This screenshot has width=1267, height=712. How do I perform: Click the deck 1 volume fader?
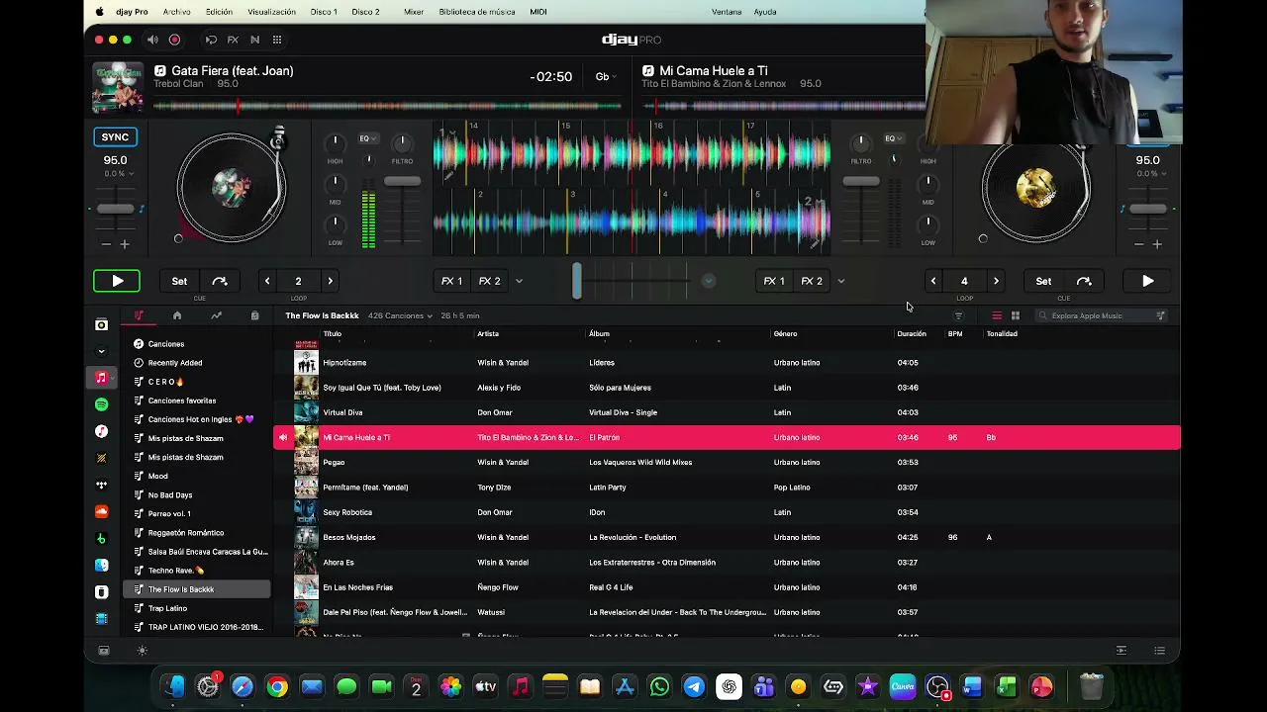click(402, 182)
